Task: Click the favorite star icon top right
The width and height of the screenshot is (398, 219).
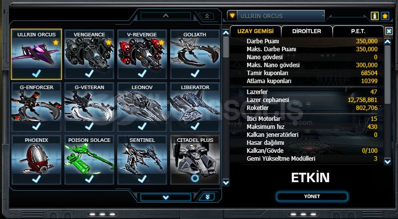Action: 385,16
